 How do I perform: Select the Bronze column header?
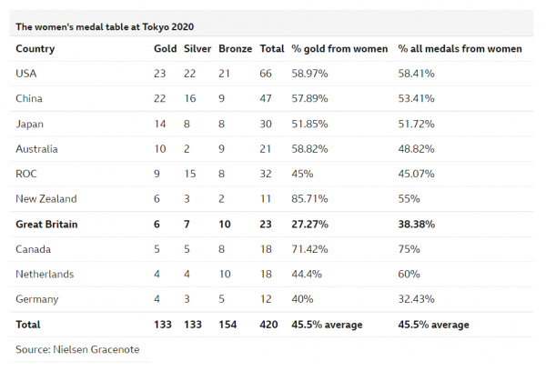(235, 49)
